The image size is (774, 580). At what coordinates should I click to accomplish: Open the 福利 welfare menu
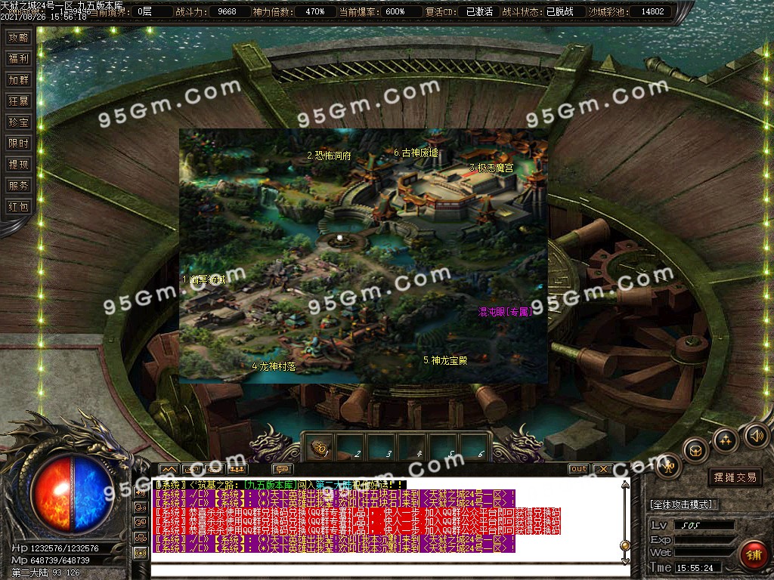coord(18,59)
